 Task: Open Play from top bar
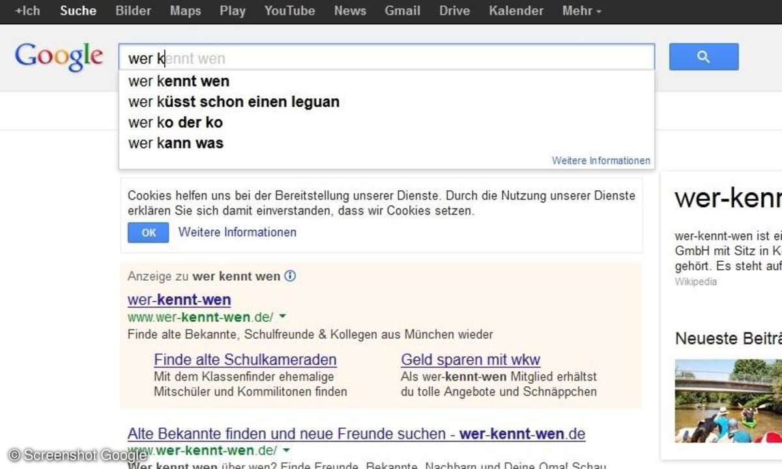(233, 11)
